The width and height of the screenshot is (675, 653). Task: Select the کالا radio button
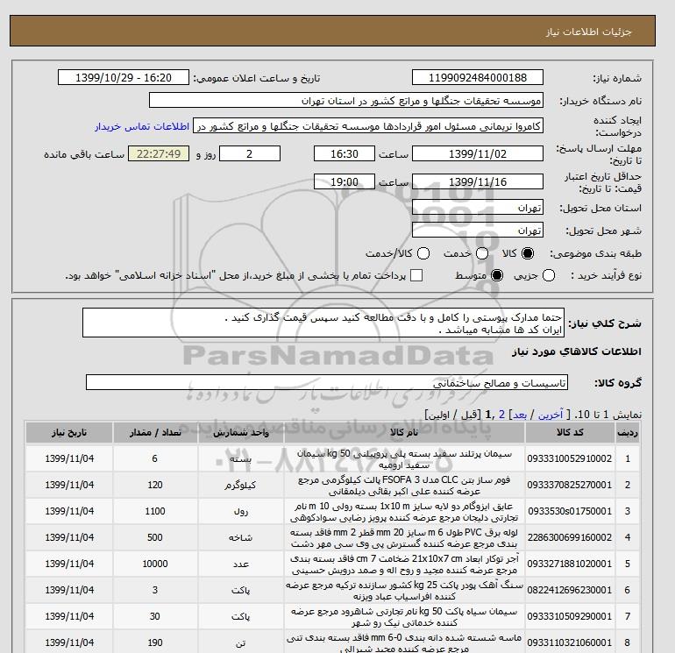(528, 253)
